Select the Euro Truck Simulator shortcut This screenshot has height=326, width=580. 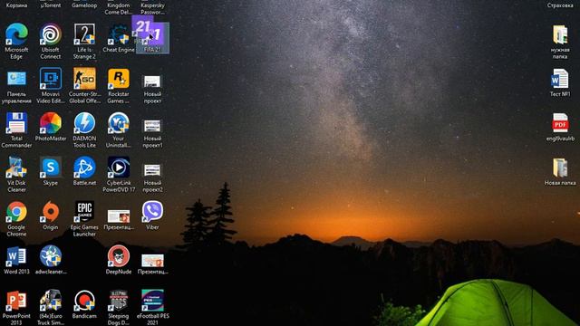tap(51, 307)
